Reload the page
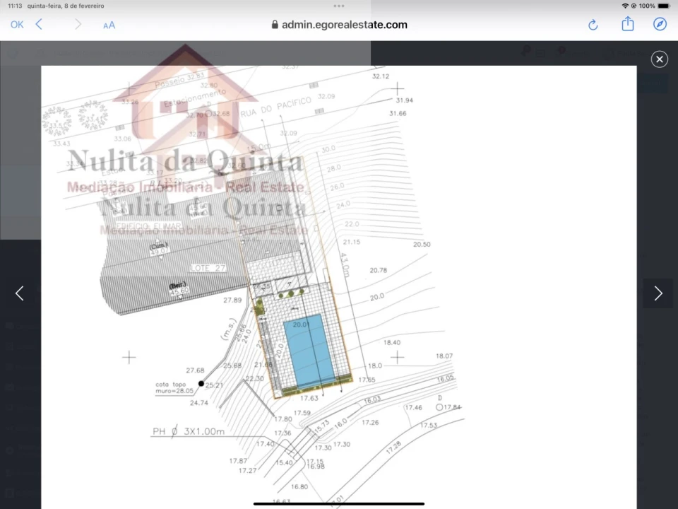Screen dimensions: 678x509 pos(593,25)
